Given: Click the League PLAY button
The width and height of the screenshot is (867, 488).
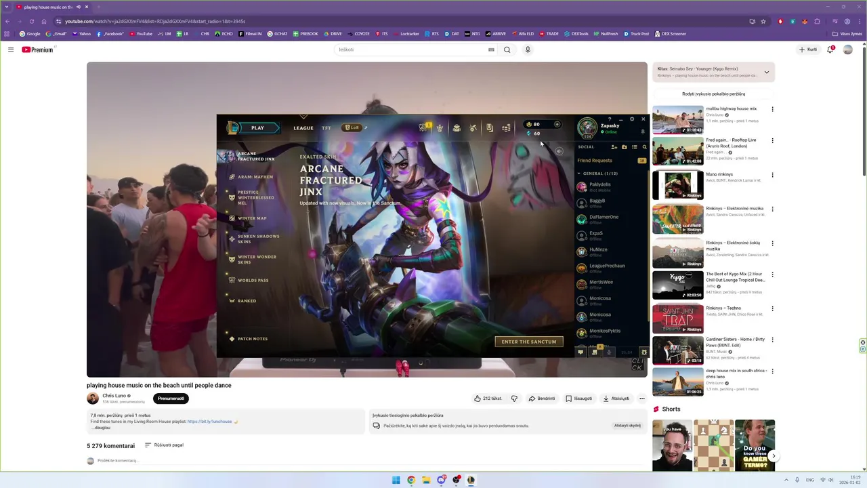Looking at the screenshot, I should pos(256,127).
